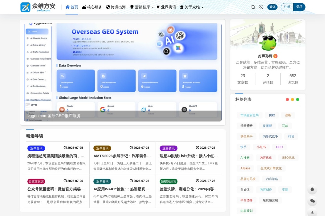Click the yellow dot in 标签列表 header
This screenshot has width=325, height=216.
[x=292, y=99]
